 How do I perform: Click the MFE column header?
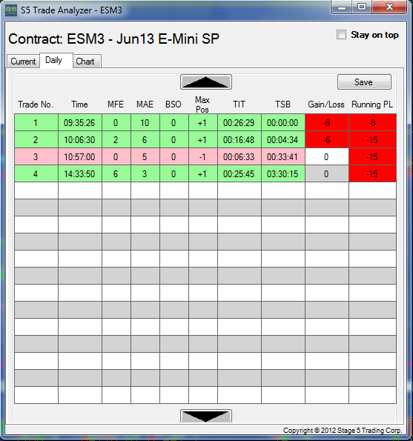point(116,105)
